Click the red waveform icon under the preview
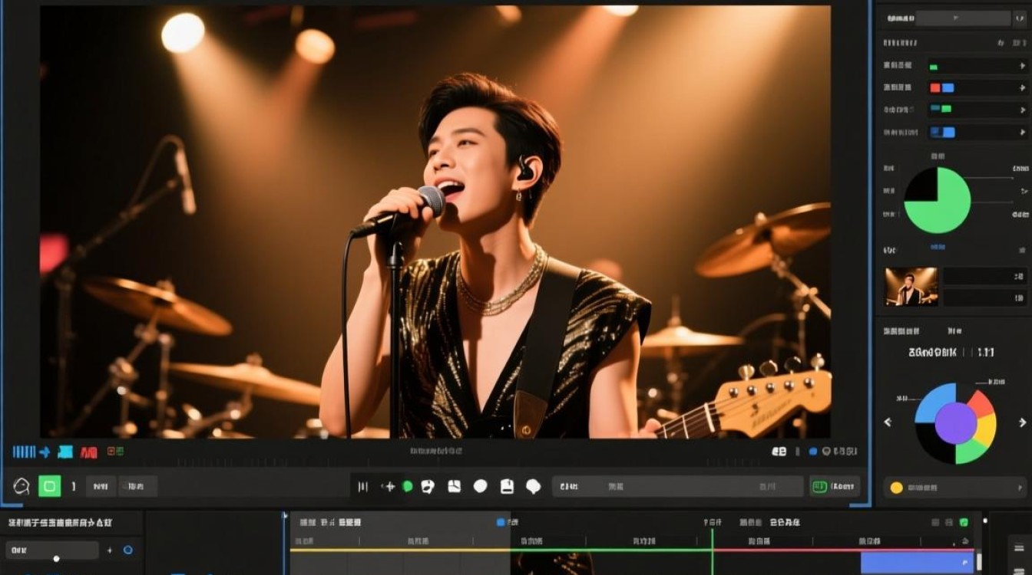The width and height of the screenshot is (1032, 575). click(89, 452)
